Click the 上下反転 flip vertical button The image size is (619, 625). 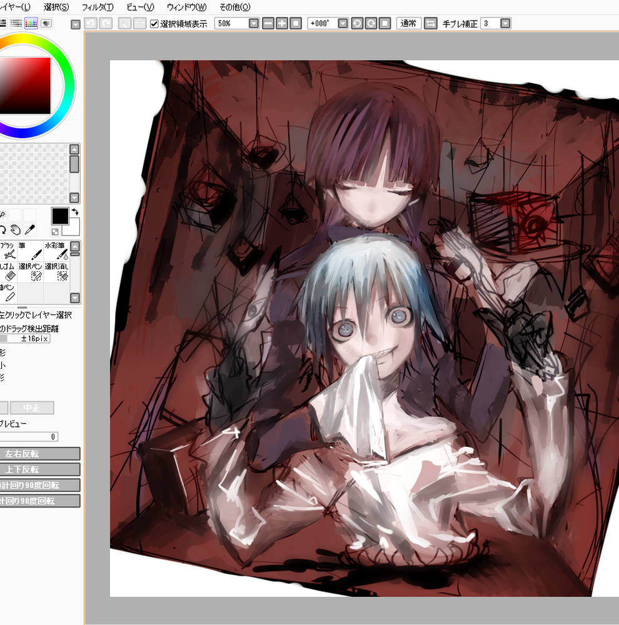pyautogui.click(x=39, y=469)
